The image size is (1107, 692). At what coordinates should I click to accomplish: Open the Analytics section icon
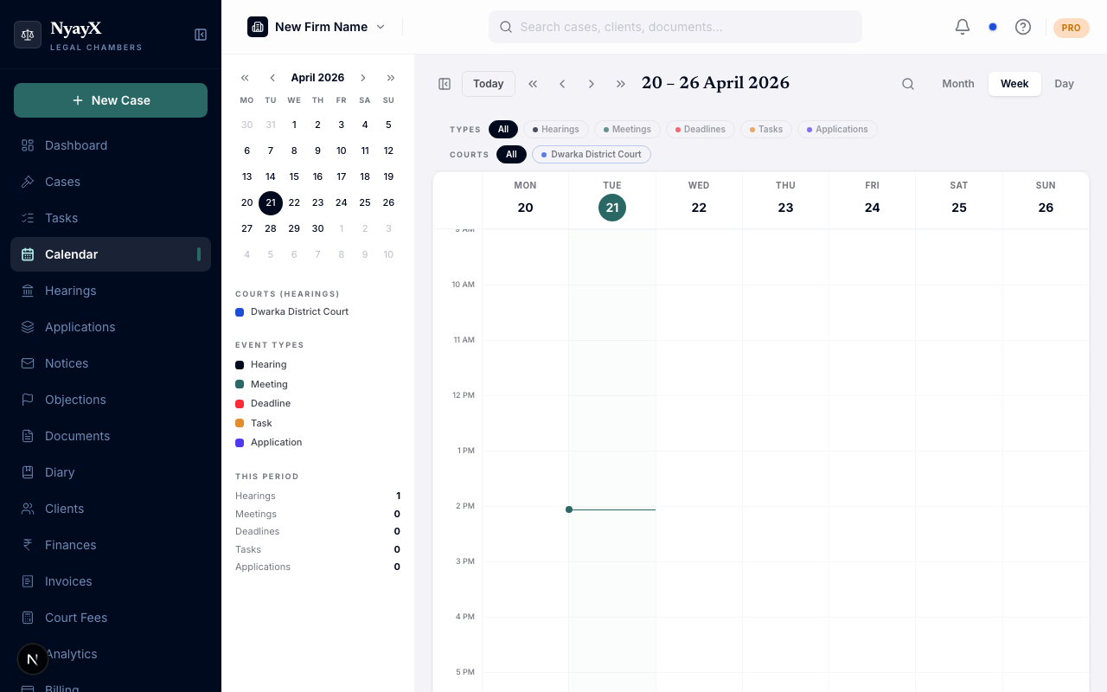click(x=26, y=654)
